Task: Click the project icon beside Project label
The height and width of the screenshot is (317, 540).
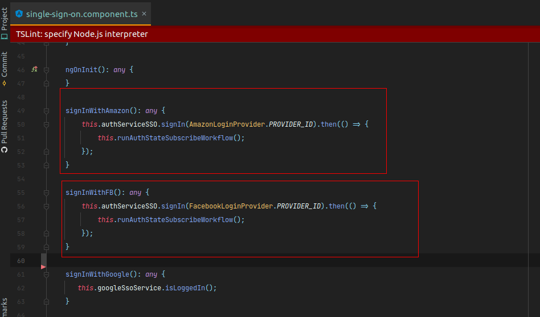Action: tap(4, 36)
